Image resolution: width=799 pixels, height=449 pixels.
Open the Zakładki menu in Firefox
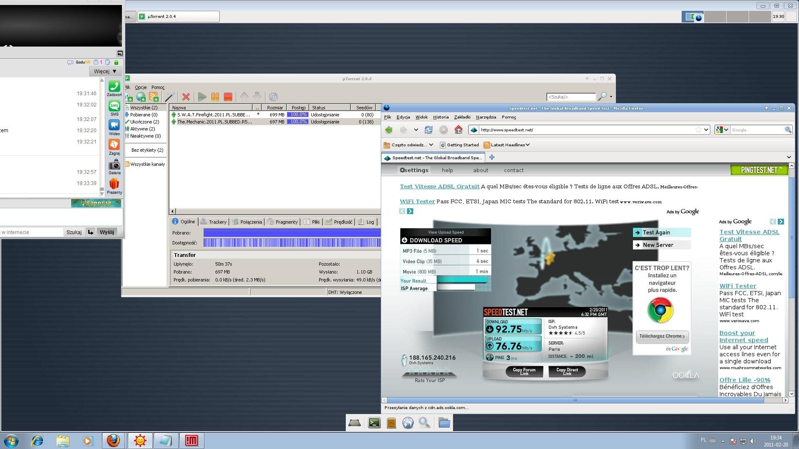pyautogui.click(x=462, y=117)
